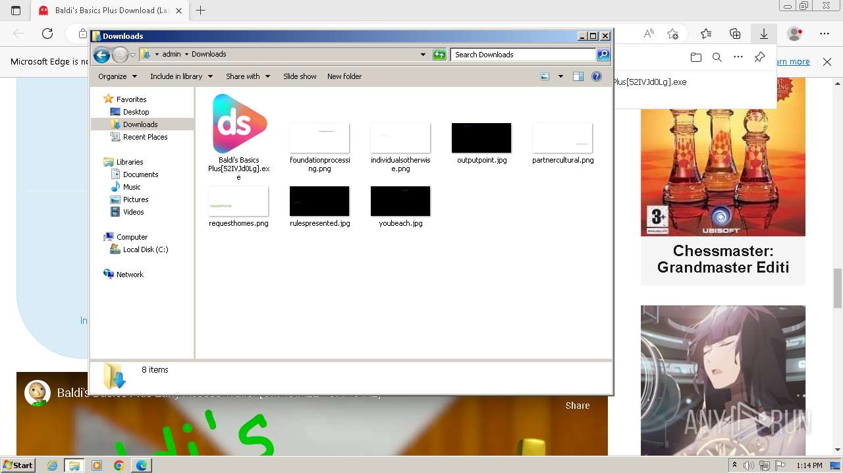Click search downloads icon in Edge flyout
843x474 pixels.
(717, 58)
